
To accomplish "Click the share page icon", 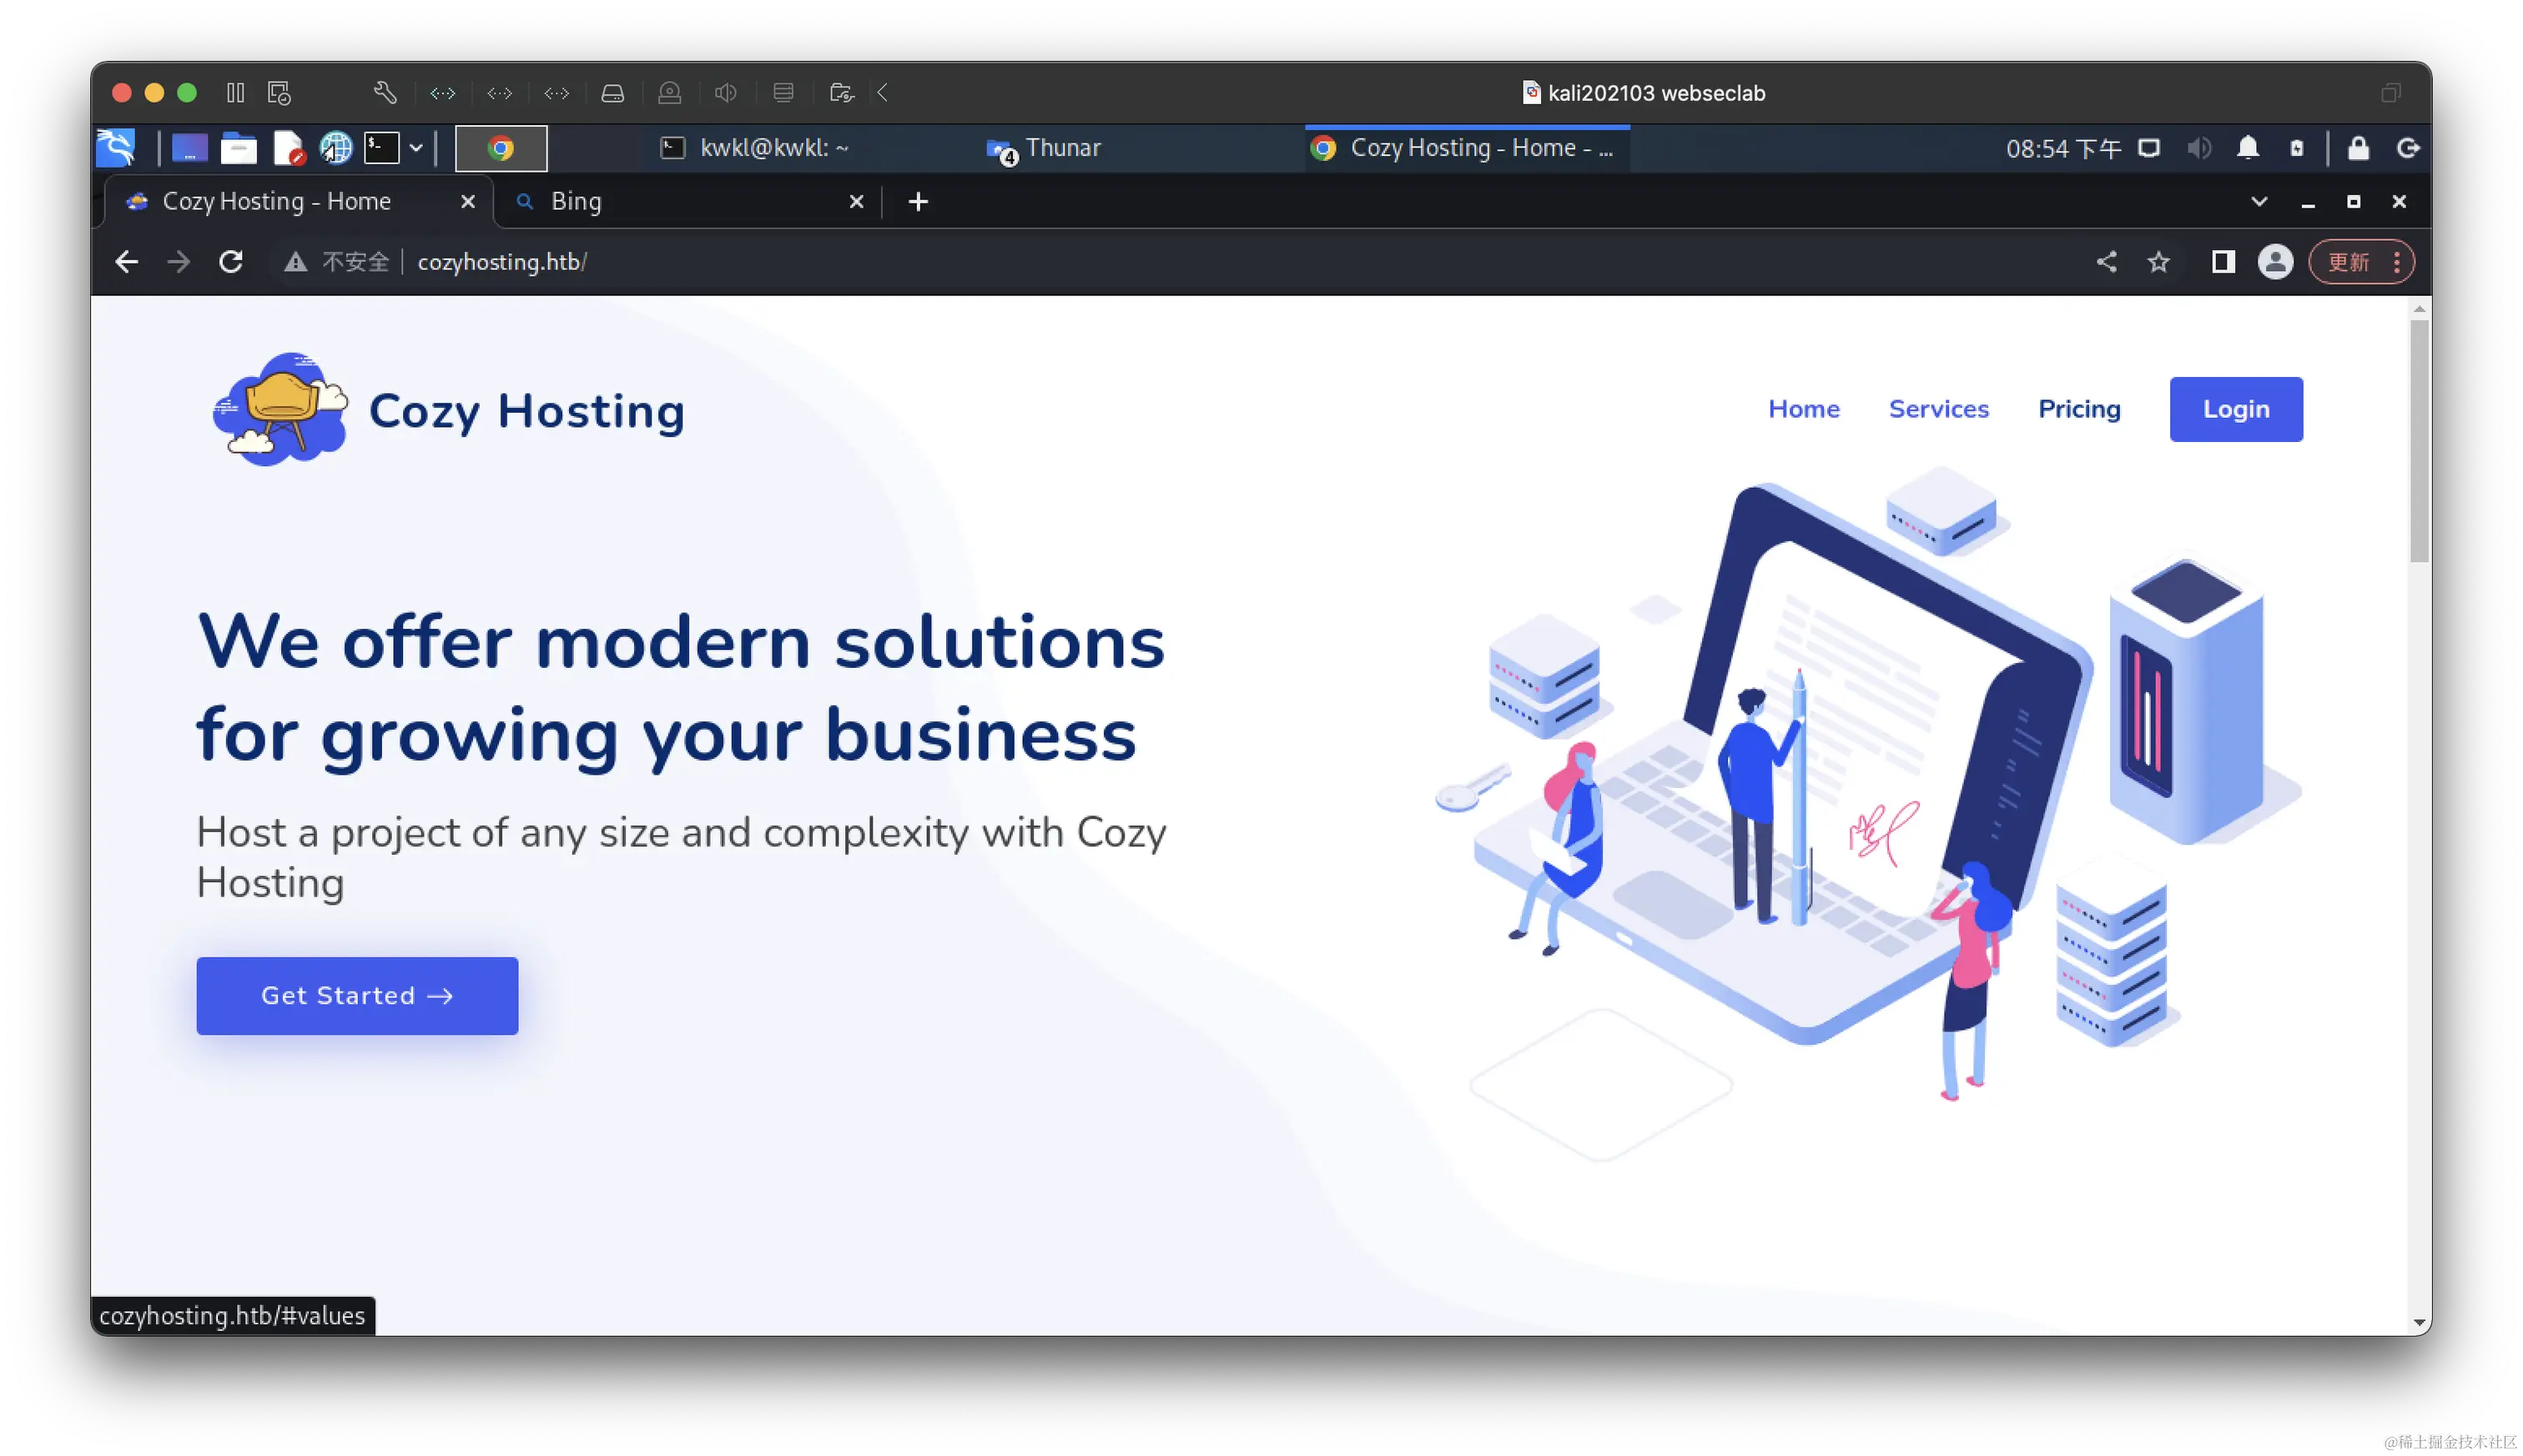I will pyautogui.click(x=2107, y=262).
